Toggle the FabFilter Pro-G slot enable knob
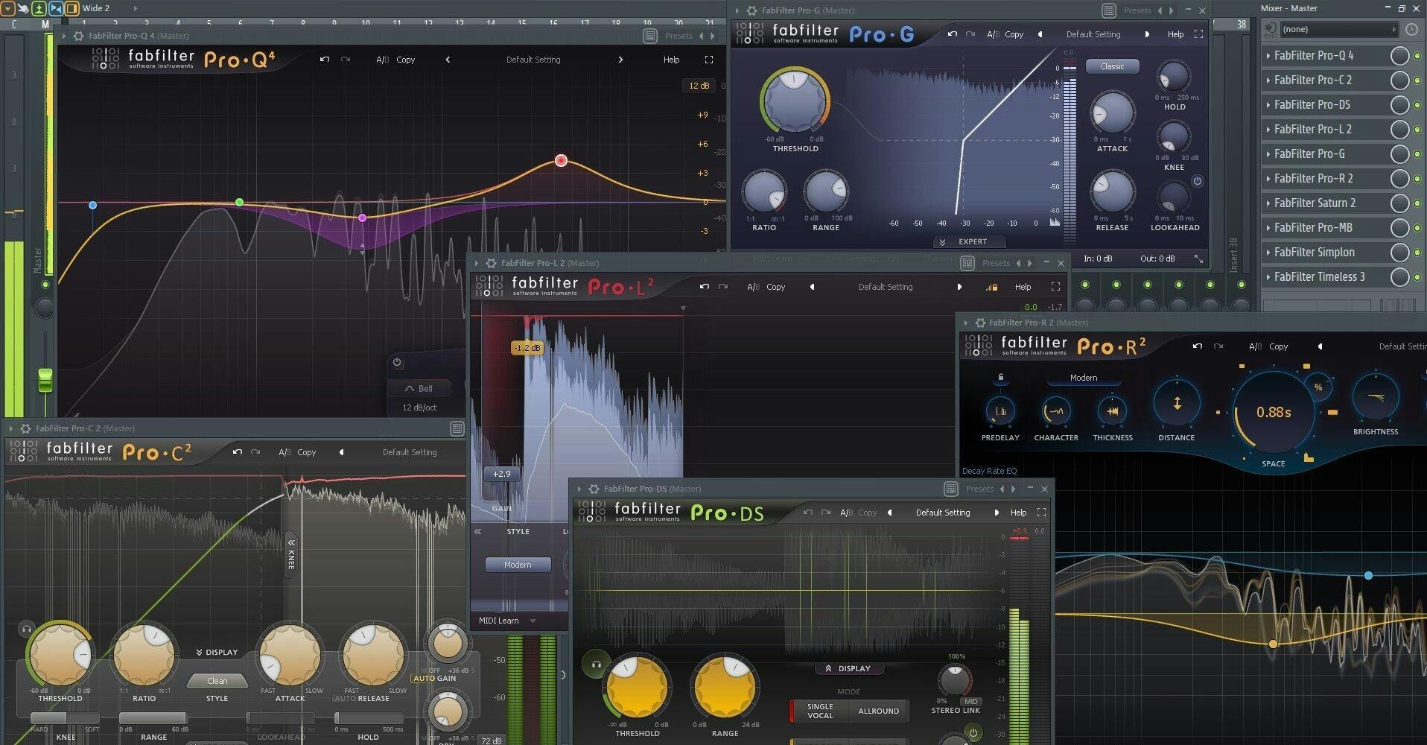Image resolution: width=1427 pixels, height=745 pixels. pyautogui.click(x=1400, y=153)
